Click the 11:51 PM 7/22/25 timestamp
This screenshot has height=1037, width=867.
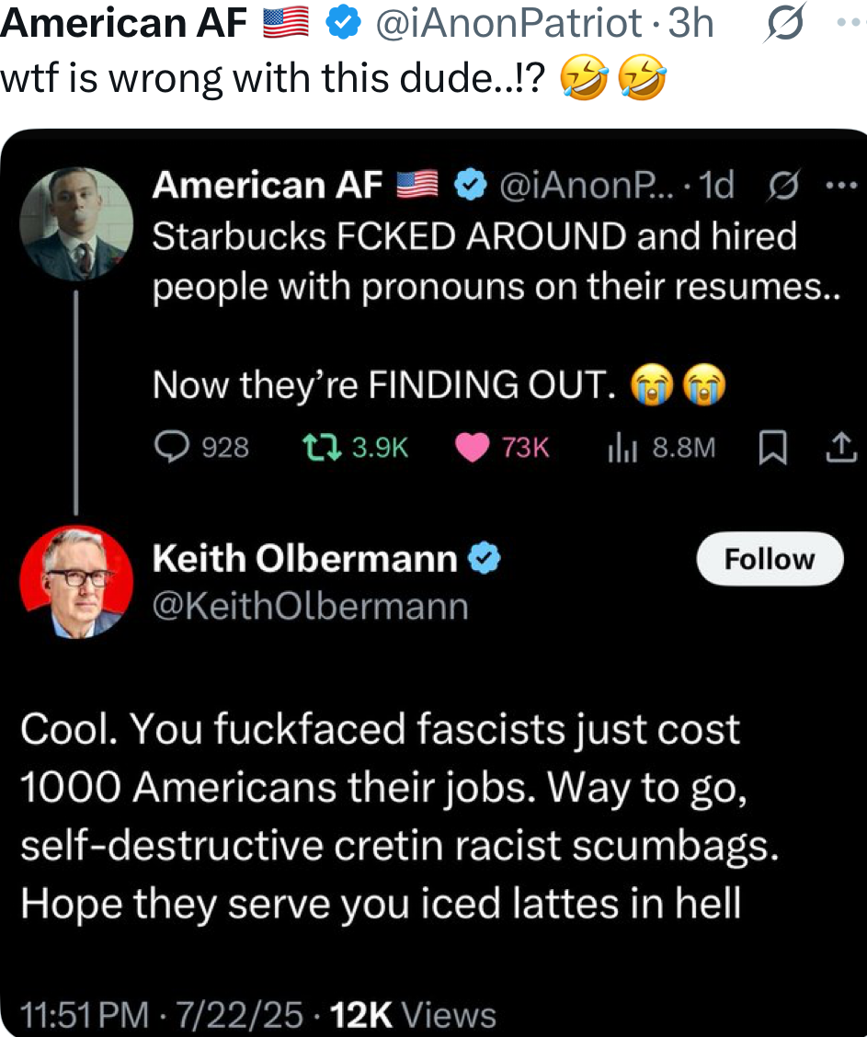click(161, 1015)
